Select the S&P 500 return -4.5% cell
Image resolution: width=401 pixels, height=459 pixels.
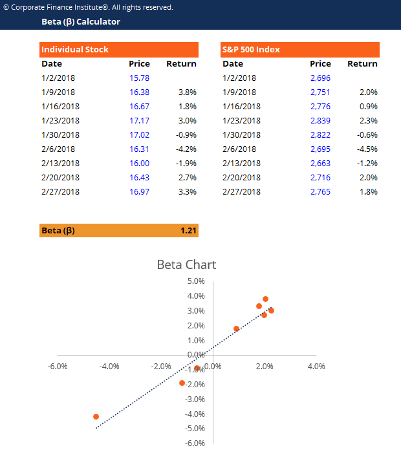pyautogui.click(x=367, y=149)
